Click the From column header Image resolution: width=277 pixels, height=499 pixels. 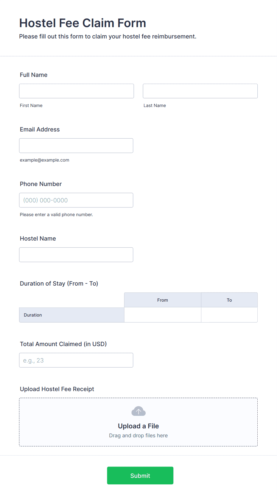[163, 300]
